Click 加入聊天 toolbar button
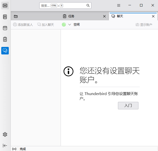The height and width of the screenshot is (151, 158). 46,25
